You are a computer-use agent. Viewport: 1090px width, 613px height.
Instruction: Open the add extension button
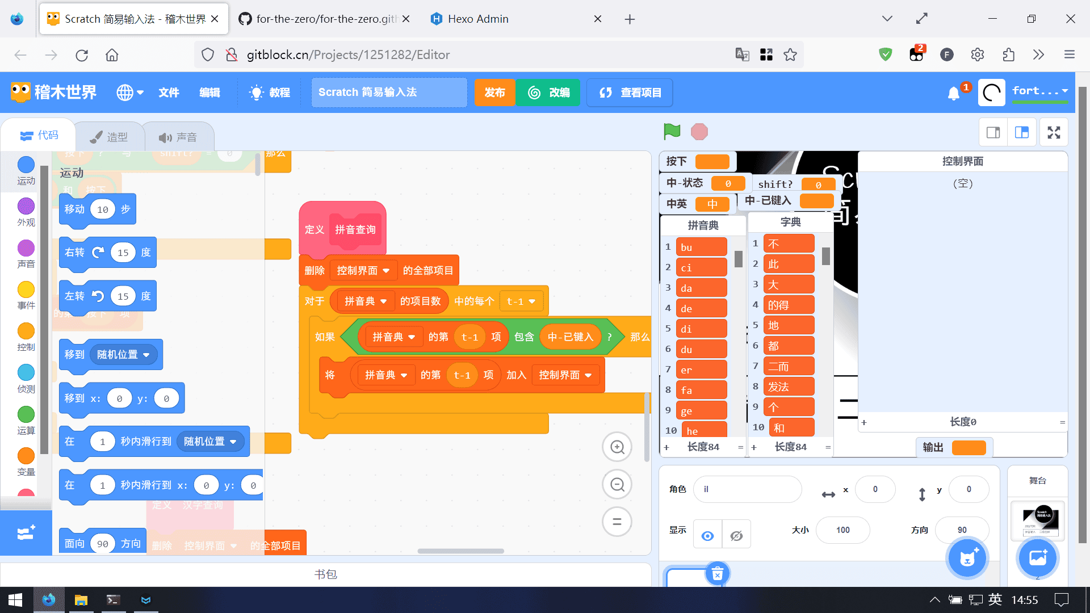tap(26, 533)
